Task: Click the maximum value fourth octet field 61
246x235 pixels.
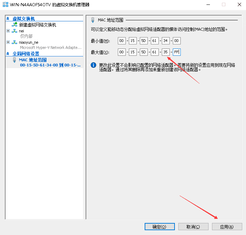Action: pos(155,52)
